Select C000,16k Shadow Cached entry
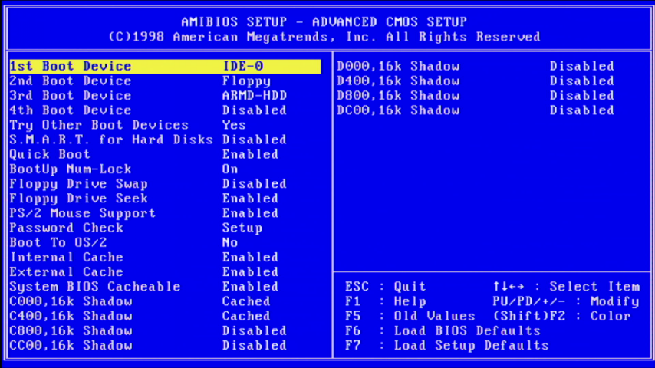Viewport: 655px width, 368px height. tap(245, 301)
